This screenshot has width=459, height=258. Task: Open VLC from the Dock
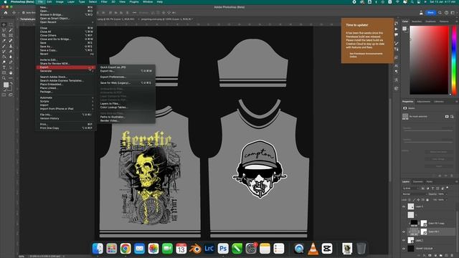(313, 249)
